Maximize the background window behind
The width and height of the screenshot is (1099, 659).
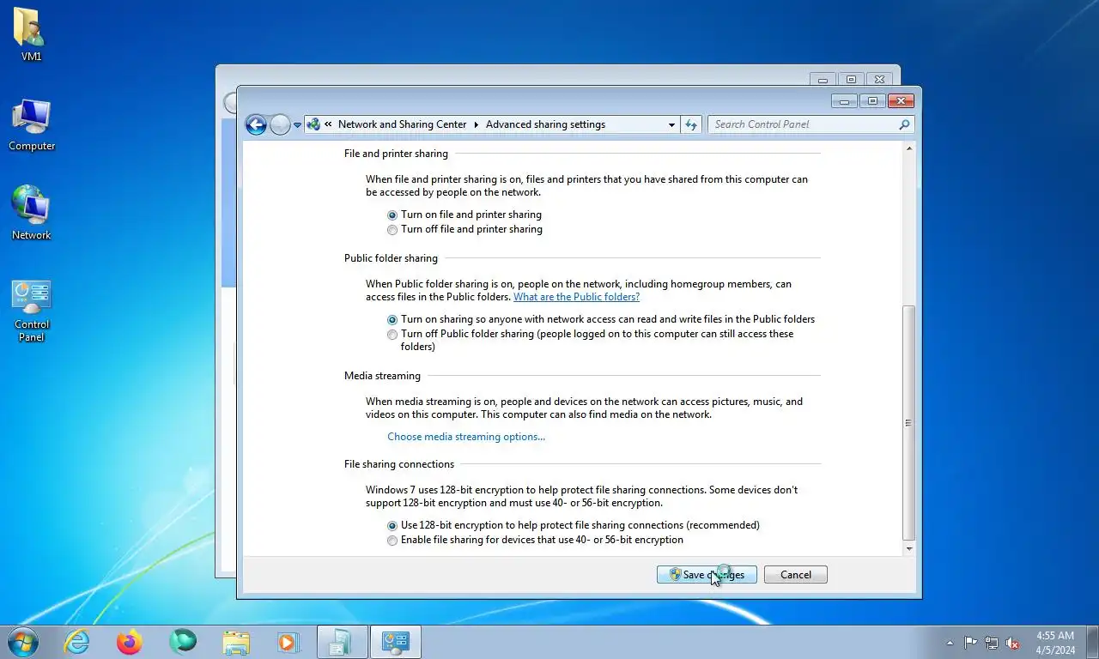(x=850, y=80)
